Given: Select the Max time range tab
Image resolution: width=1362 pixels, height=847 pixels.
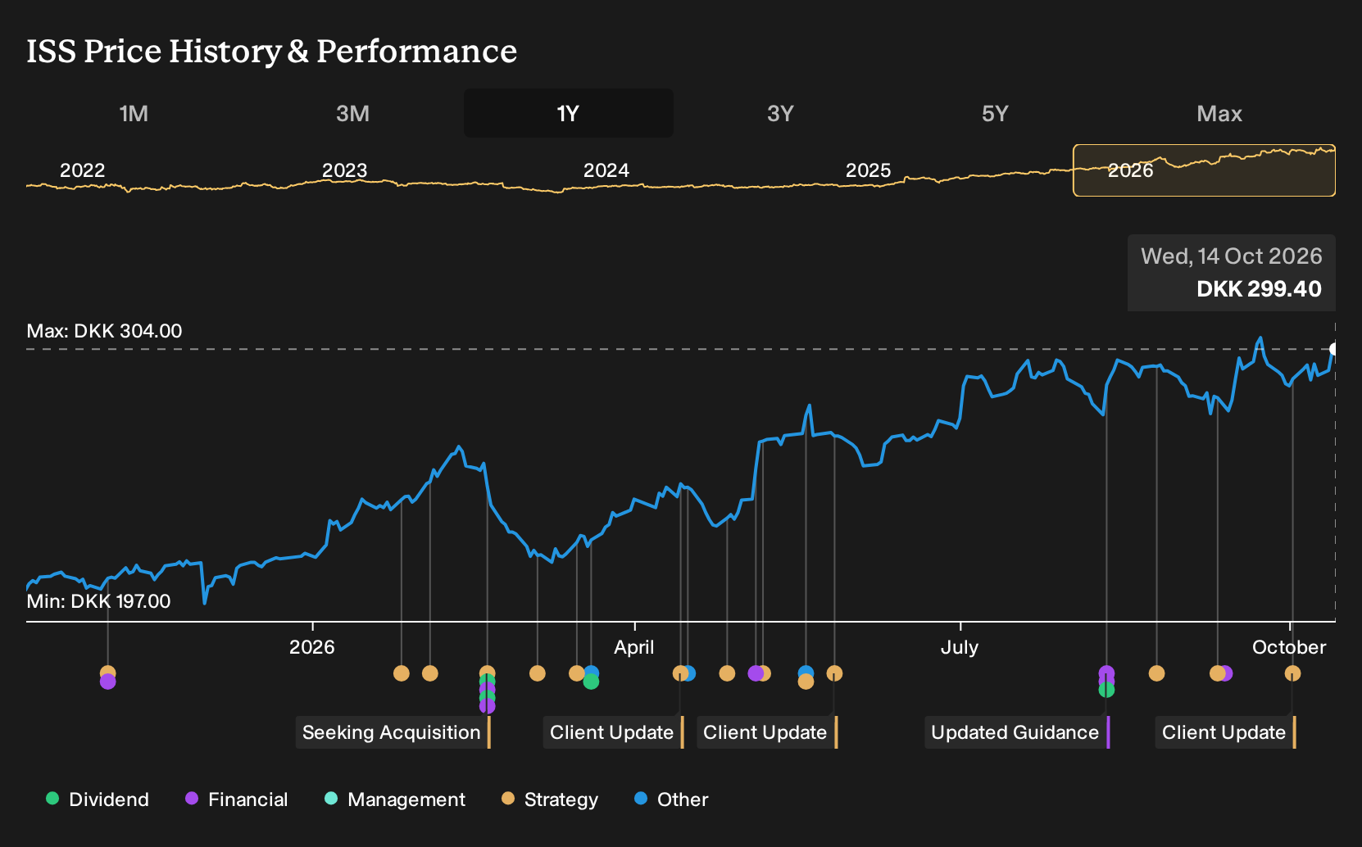Looking at the screenshot, I should (1219, 113).
